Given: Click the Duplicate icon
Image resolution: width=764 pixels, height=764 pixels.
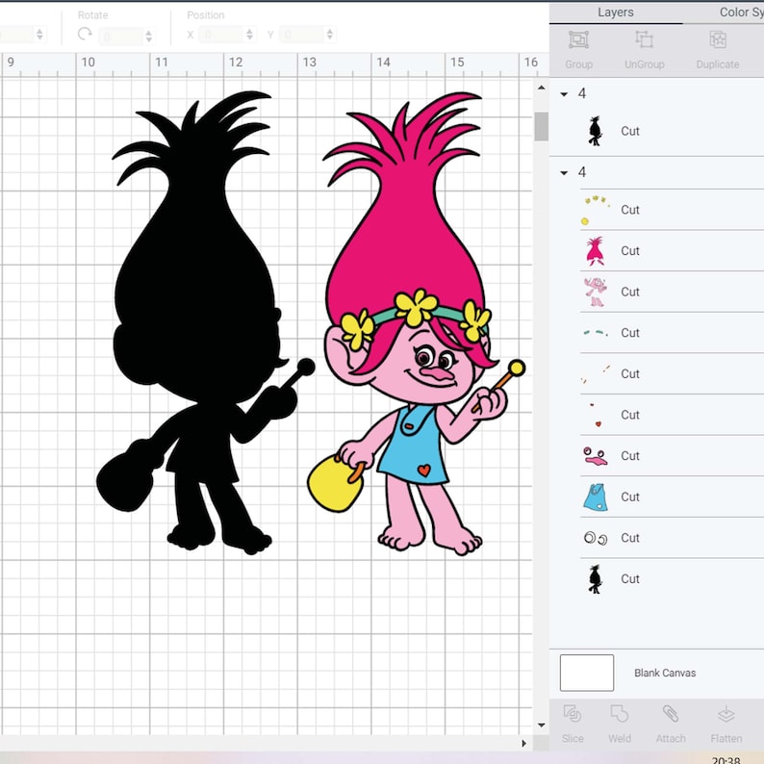Looking at the screenshot, I should (x=718, y=40).
